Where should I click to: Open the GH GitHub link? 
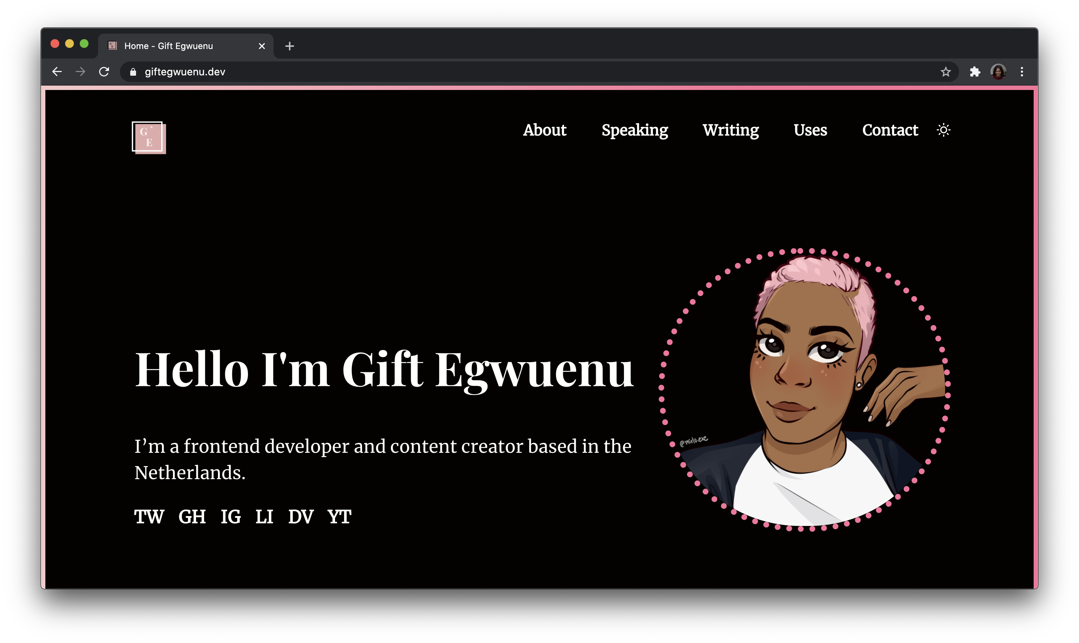pyautogui.click(x=192, y=516)
